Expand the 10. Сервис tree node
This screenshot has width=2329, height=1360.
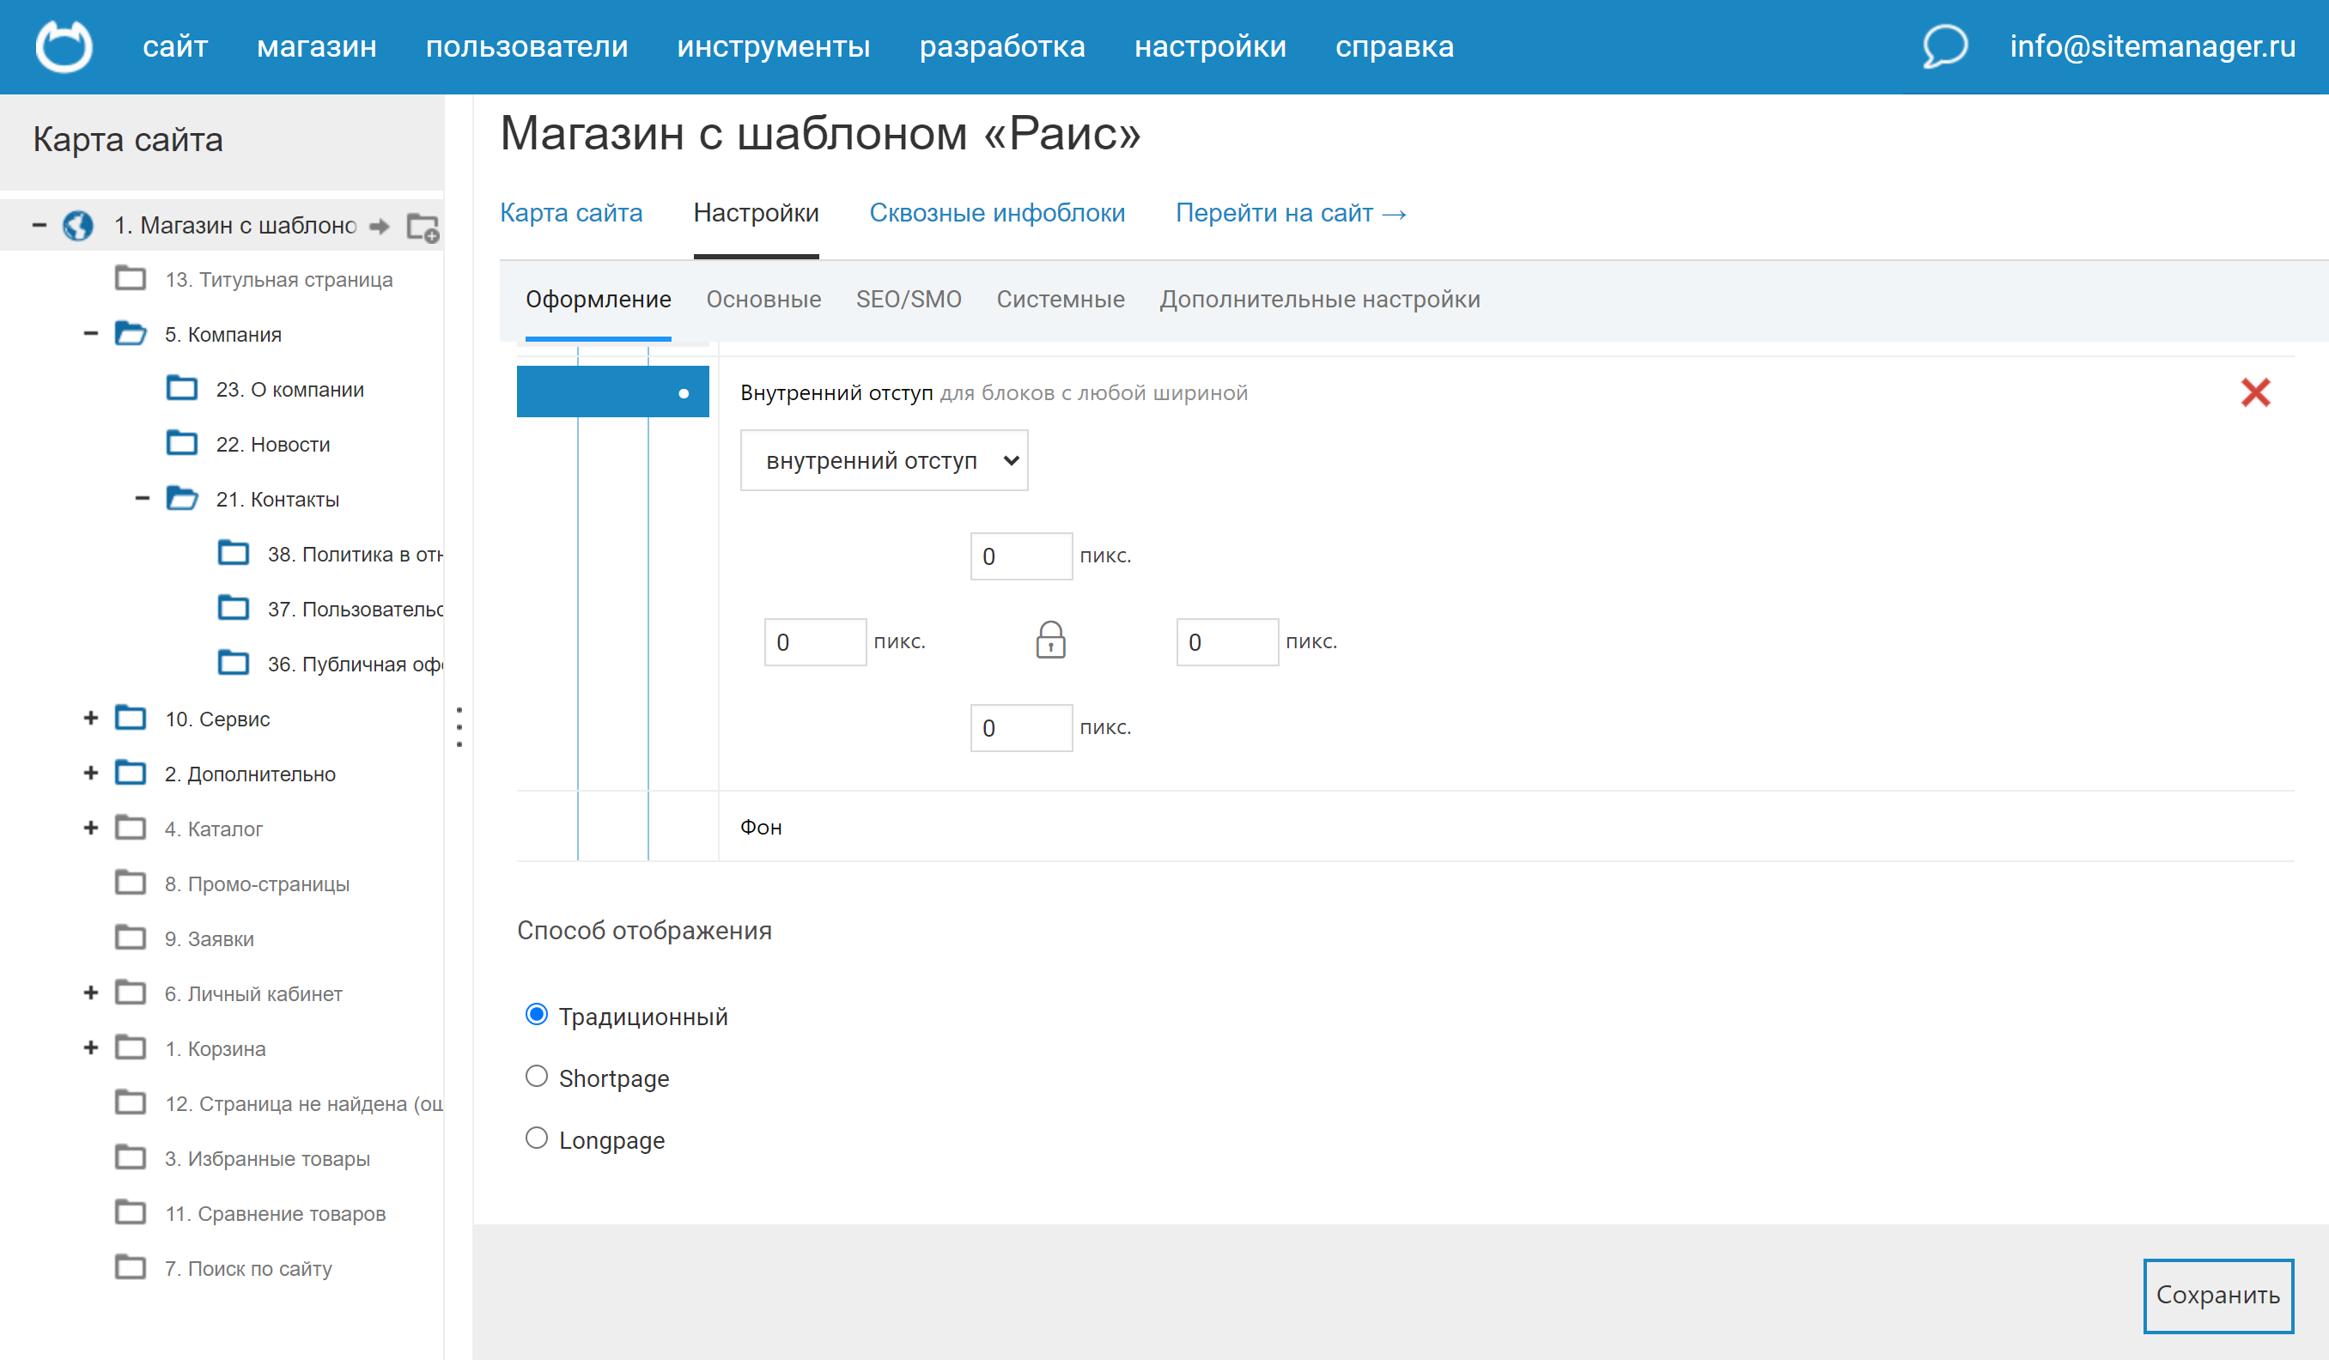[x=90, y=718]
